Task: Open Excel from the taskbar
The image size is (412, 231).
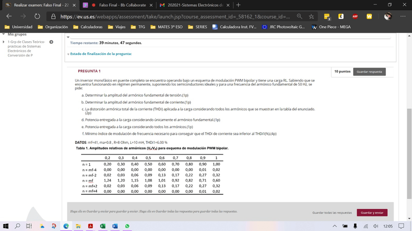Action: [103, 226]
